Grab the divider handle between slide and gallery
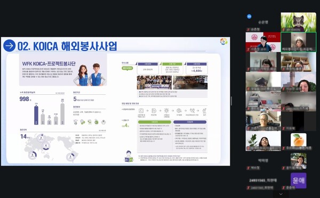Viewport: 320px width, 198px height. tap(231, 101)
